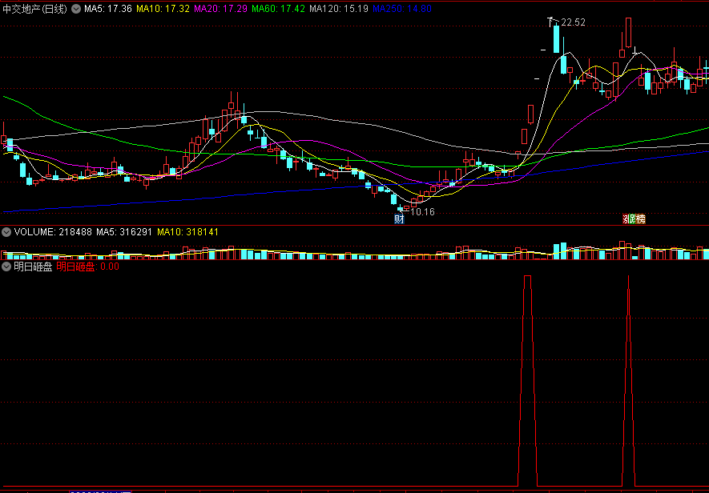Click the MA5: 17.36 price label
This screenshot has width=709, height=493.
[108, 9]
